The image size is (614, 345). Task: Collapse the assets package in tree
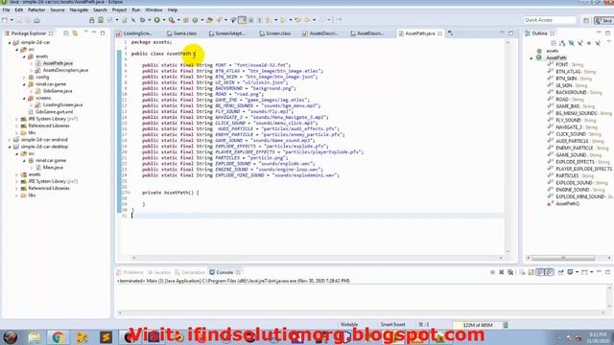tap(24, 57)
